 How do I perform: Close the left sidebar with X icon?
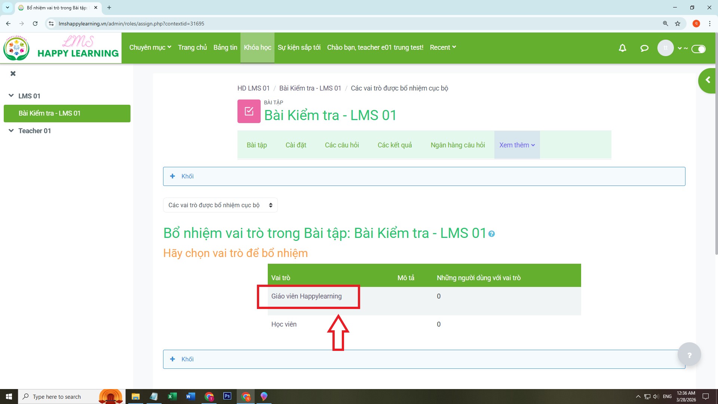click(x=13, y=73)
